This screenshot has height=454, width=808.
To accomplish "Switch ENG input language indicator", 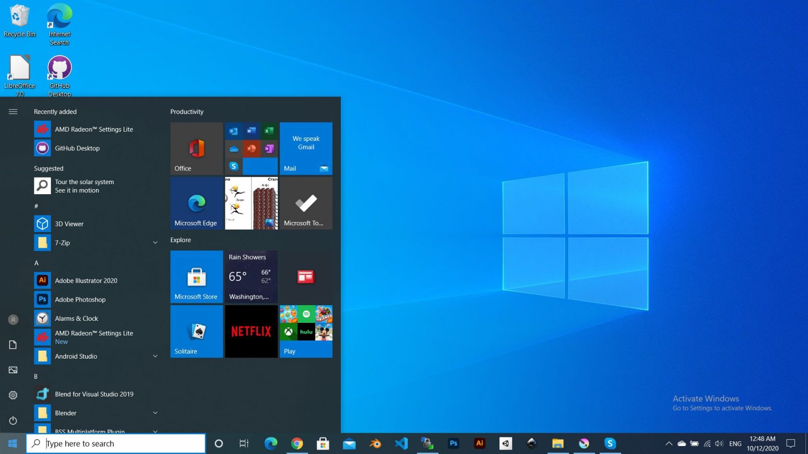I will pyautogui.click(x=735, y=443).
